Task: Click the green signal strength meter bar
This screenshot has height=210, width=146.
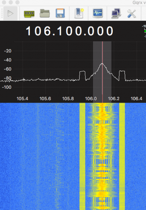Action: [145, 31]
